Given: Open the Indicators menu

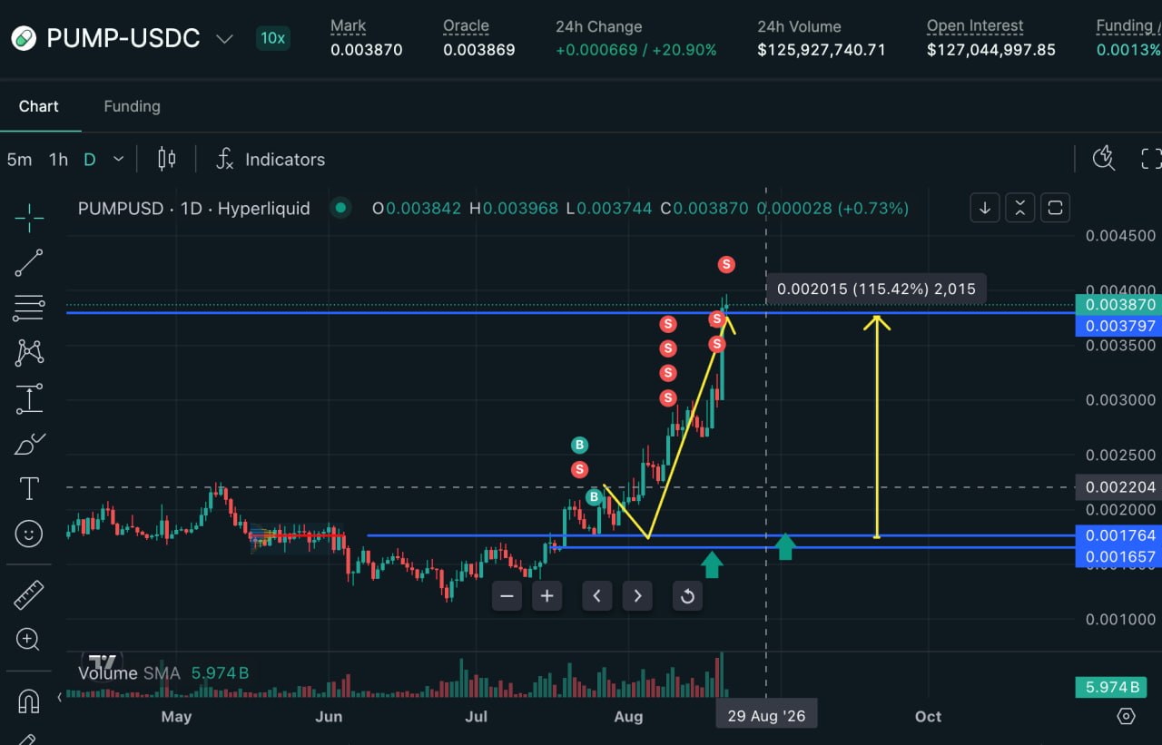Looking at the screenshot, I should pos(271,160).
